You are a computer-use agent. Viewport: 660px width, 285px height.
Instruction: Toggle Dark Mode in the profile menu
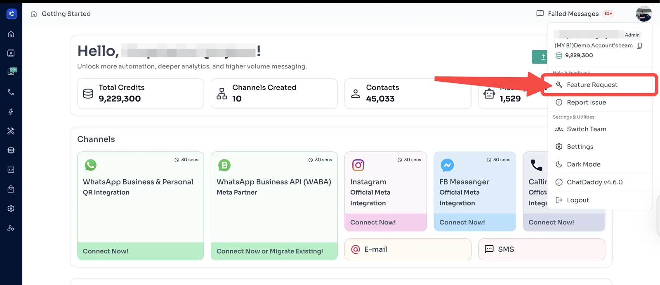[x=583, y=164]
